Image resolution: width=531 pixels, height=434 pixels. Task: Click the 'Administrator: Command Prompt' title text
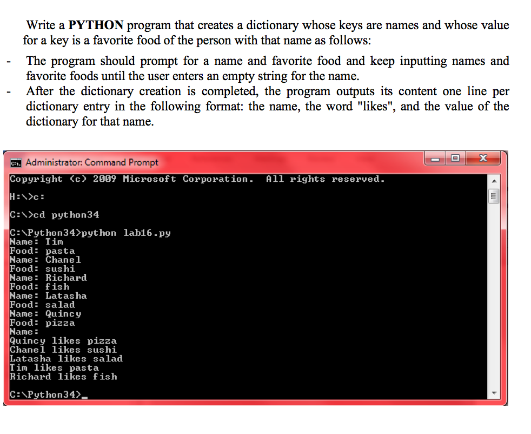pos(92,163)
